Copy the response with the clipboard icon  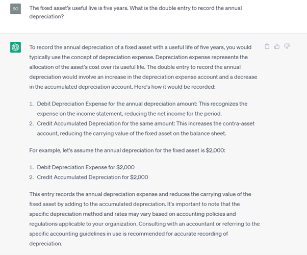(x=267, y=46)
